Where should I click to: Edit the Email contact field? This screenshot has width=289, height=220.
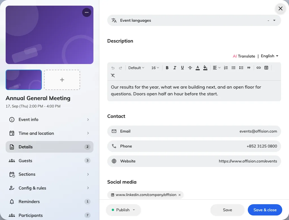click(x=194, y=131)
